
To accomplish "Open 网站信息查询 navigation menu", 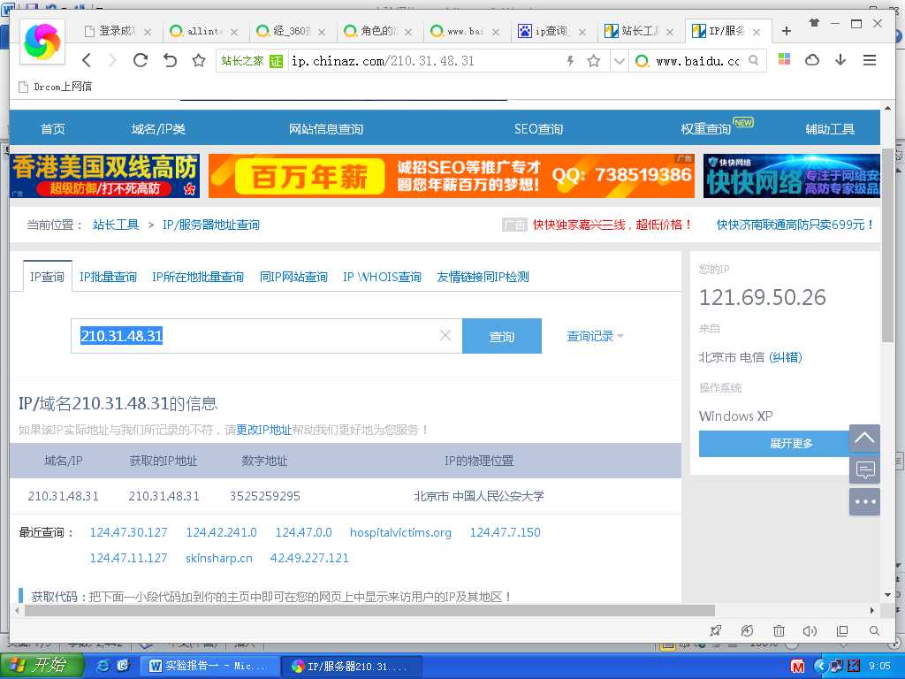I will (x=326, y=129).
